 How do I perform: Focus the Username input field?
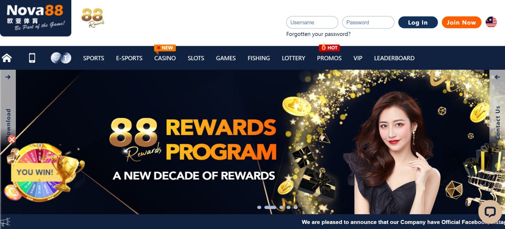(312, 22)
